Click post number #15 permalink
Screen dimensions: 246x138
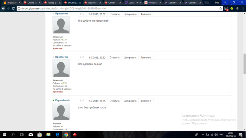pos(82,14)
